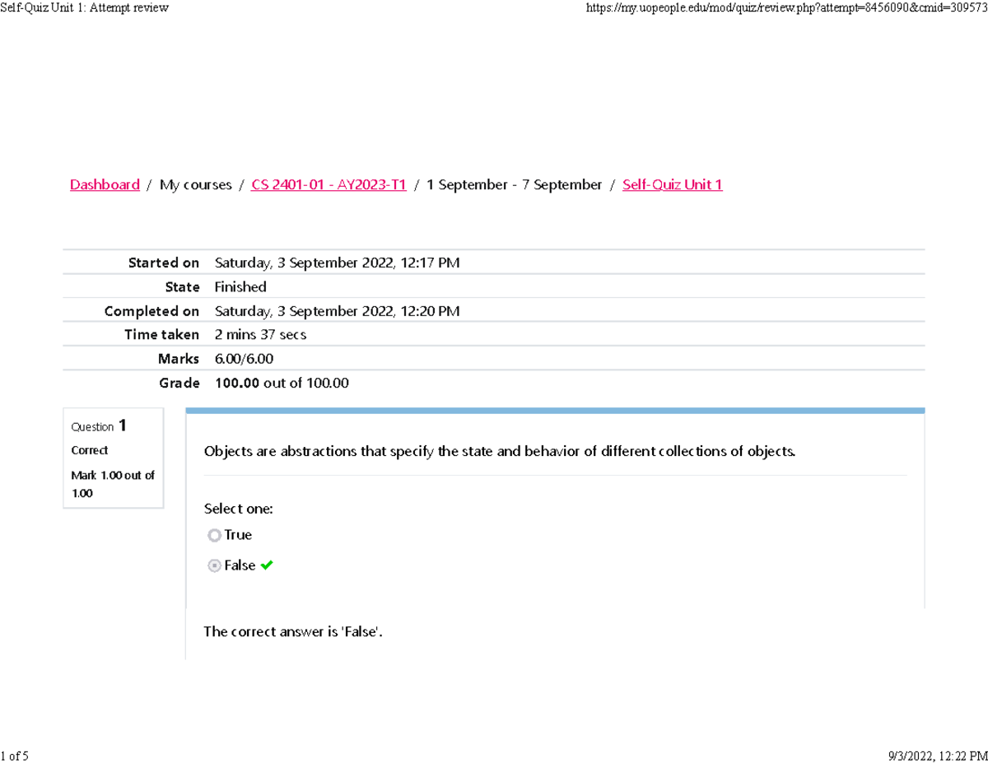Image resolution: width=988 pixels, height=763 pixels.
Task: Click the question text about objects and abstractions
Action: pos(500,451)
